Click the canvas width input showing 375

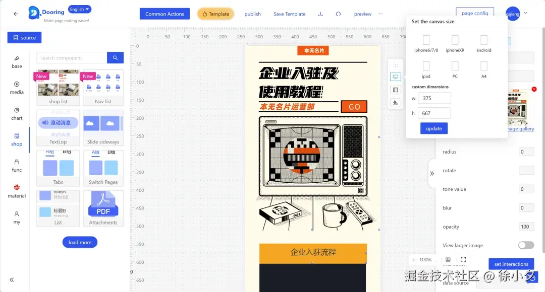coord(434,98)
